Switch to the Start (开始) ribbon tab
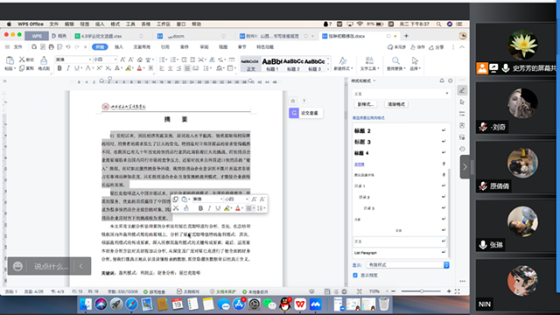 coord(100,46)
